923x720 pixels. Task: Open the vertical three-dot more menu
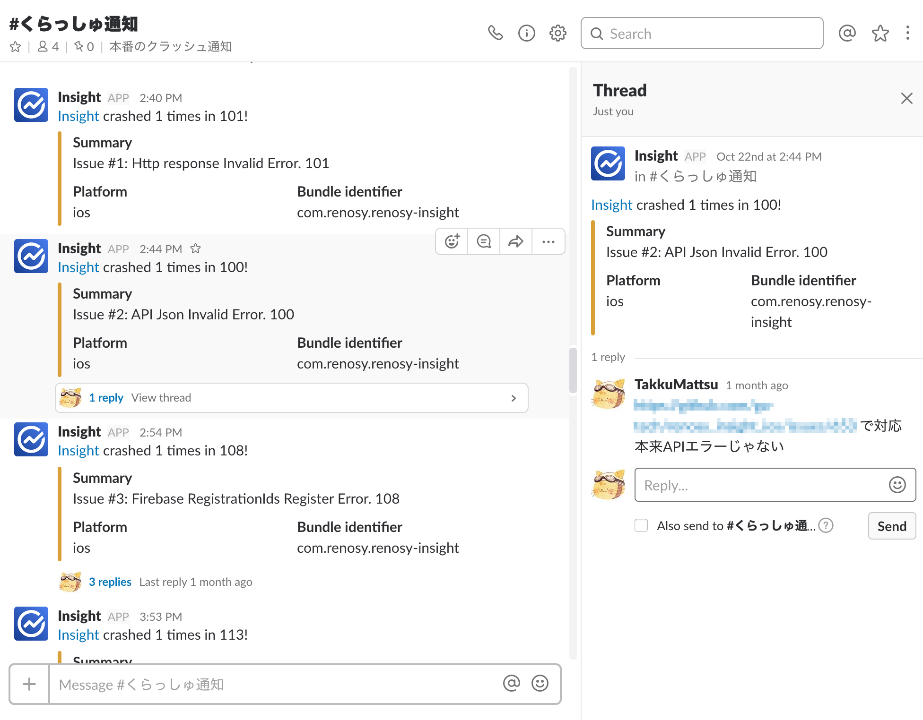tap(907, 33)
